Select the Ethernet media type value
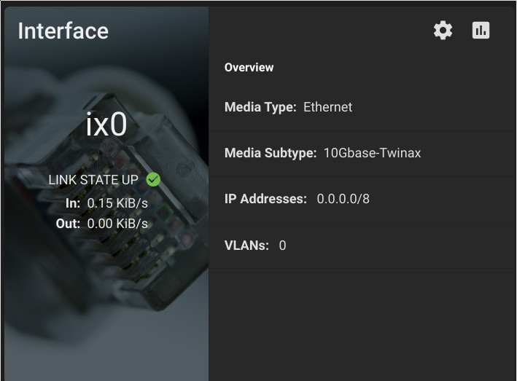Image resolution: width=517 pixels, height=381 pixels. coord(327,107)
